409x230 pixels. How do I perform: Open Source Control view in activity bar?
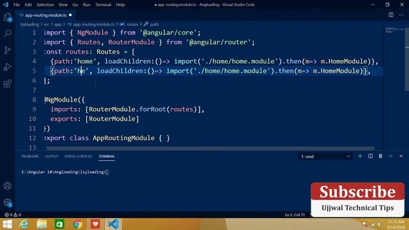(8, 50)
